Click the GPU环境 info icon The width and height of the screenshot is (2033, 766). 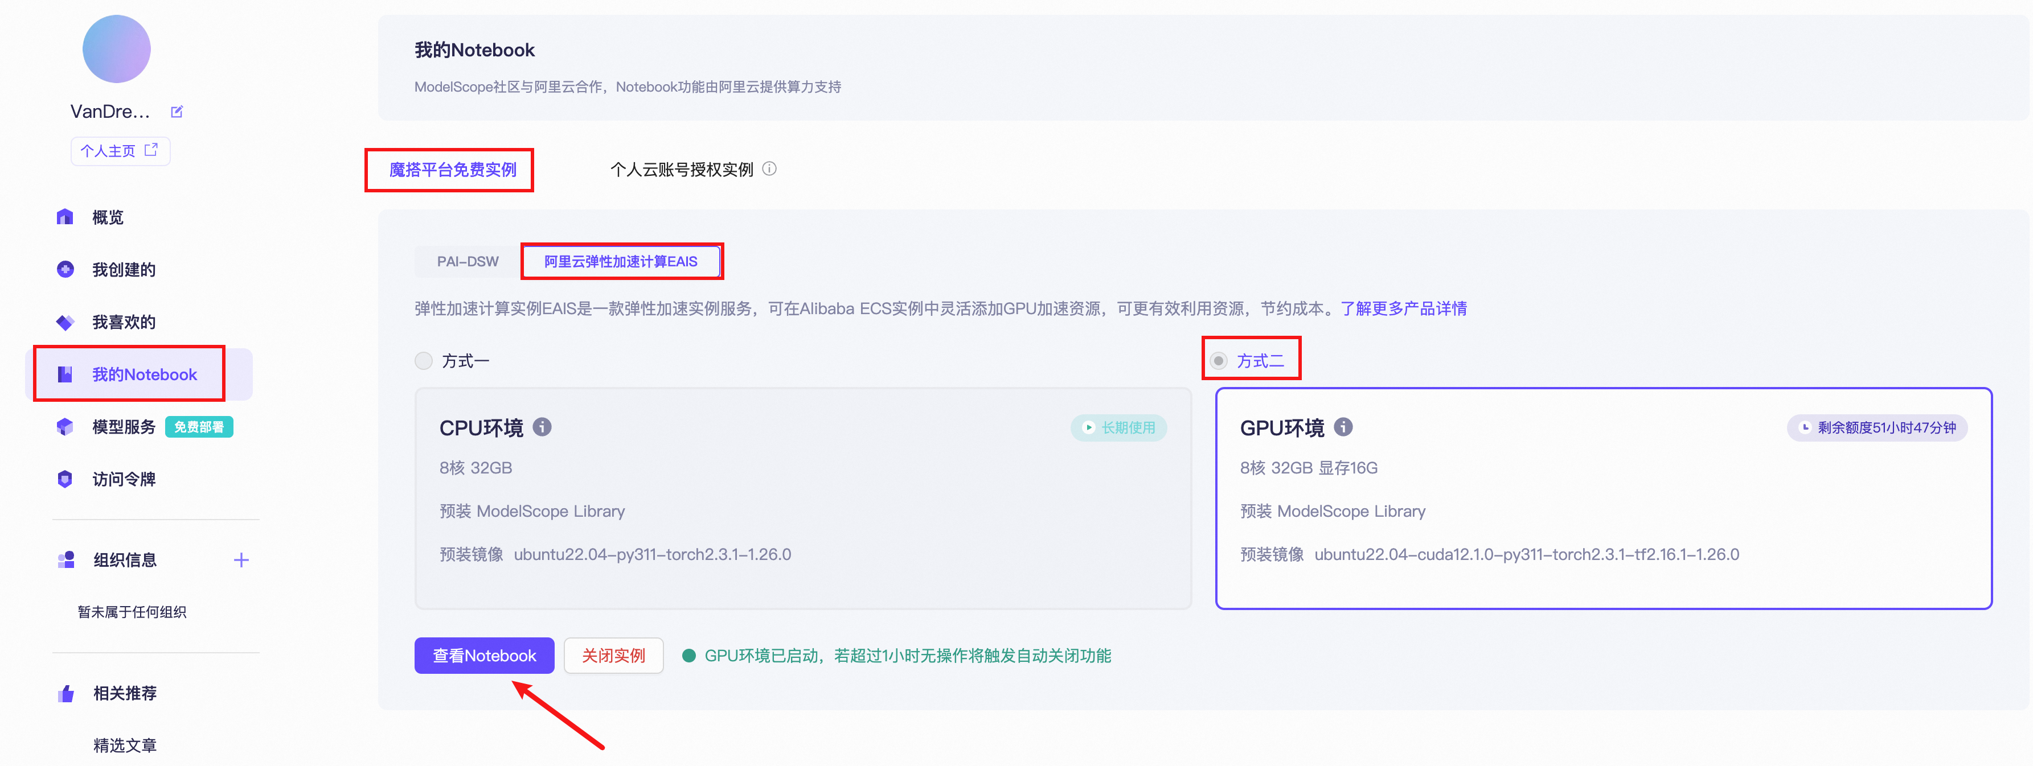1343,427
